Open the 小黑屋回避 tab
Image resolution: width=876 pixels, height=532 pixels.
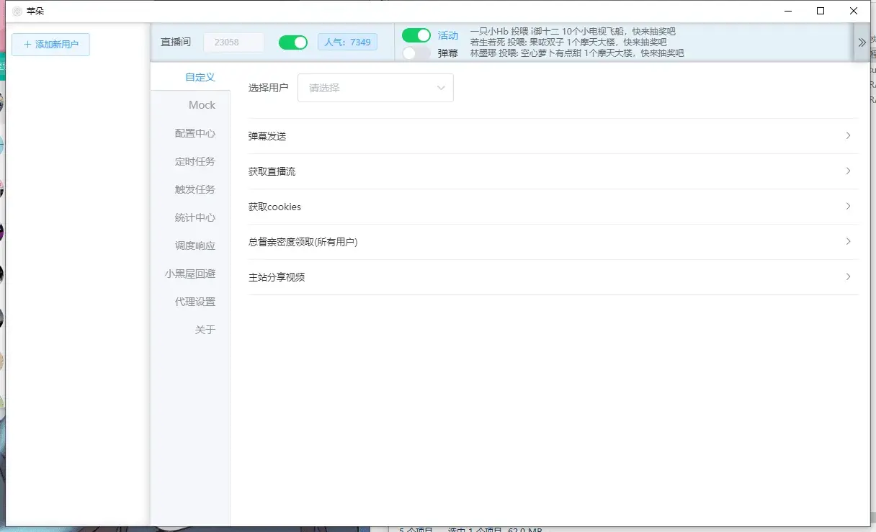(190, 274)
